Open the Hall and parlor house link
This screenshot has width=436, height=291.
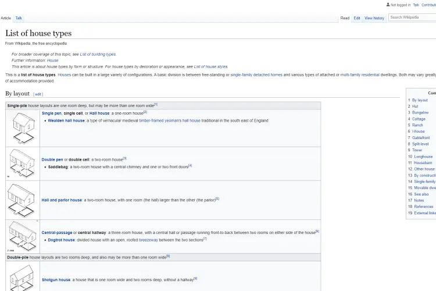point(62,200)
